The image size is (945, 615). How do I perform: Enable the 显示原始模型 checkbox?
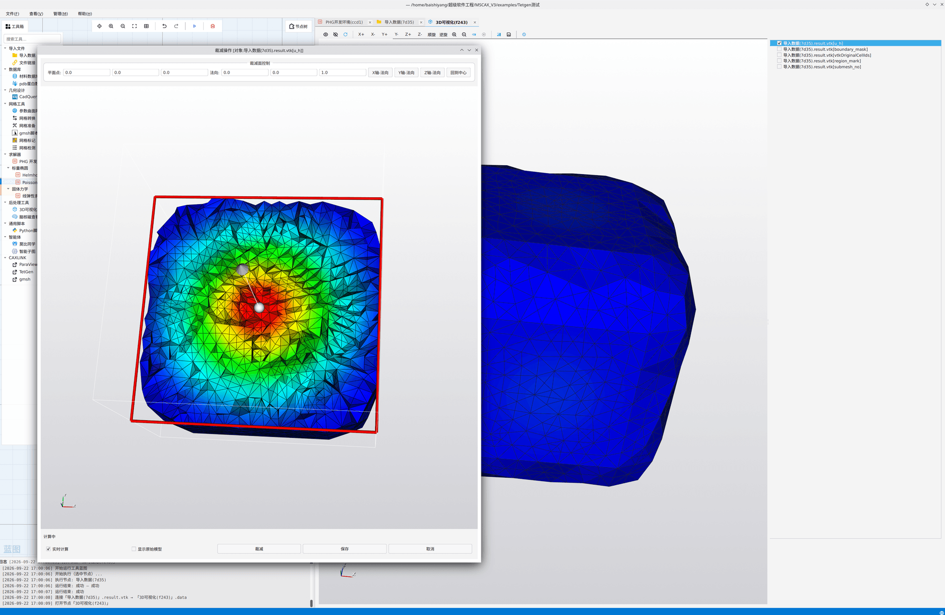(134, 549)
